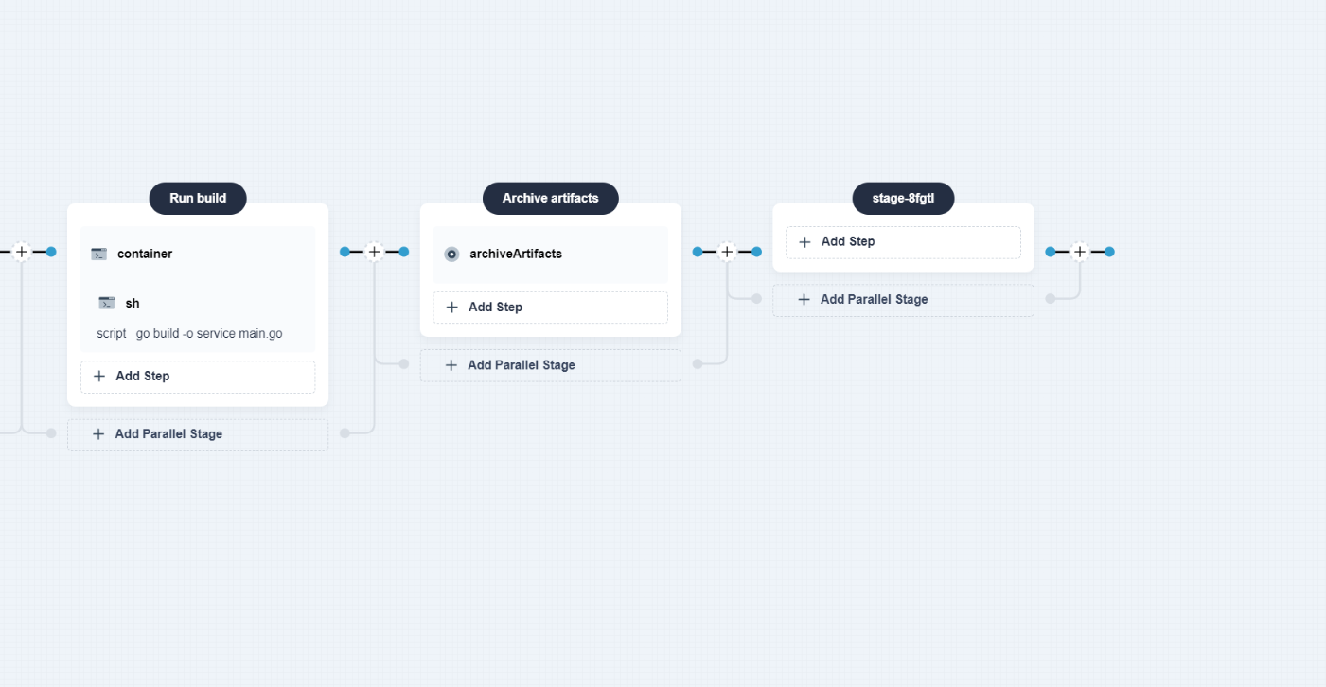Image resolution: width=1326 pixels, height=687 pixels.
Task: Add a new stage after stage-8fgtl
Action: (1080, 252)
